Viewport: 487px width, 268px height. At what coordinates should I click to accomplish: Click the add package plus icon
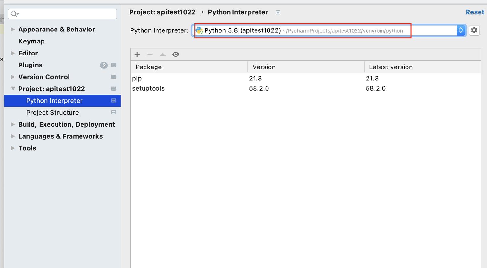(x=137, y=54)
